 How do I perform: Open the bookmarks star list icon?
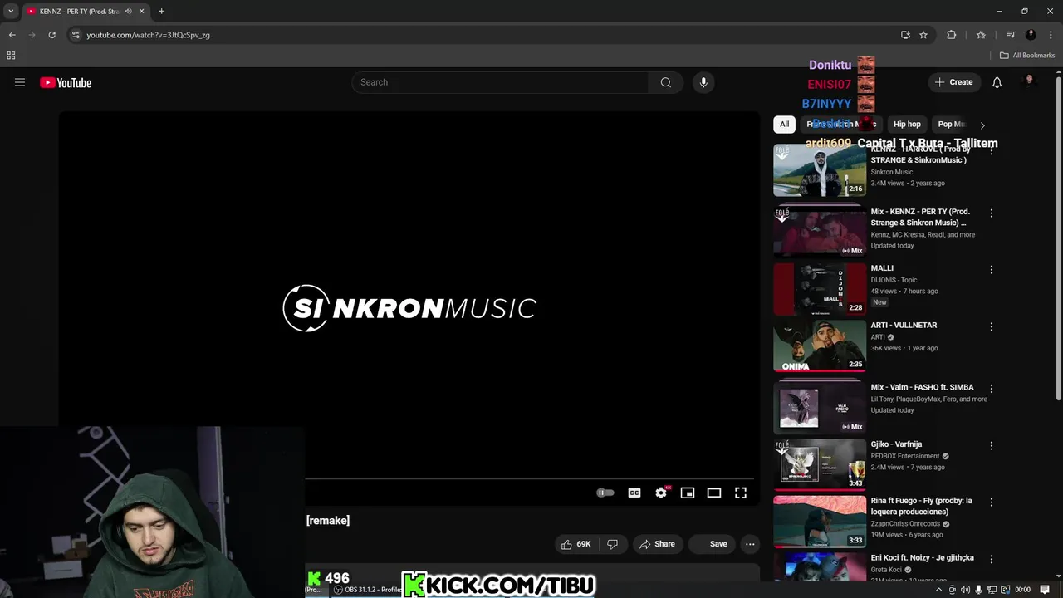click(x=981, y=35)
